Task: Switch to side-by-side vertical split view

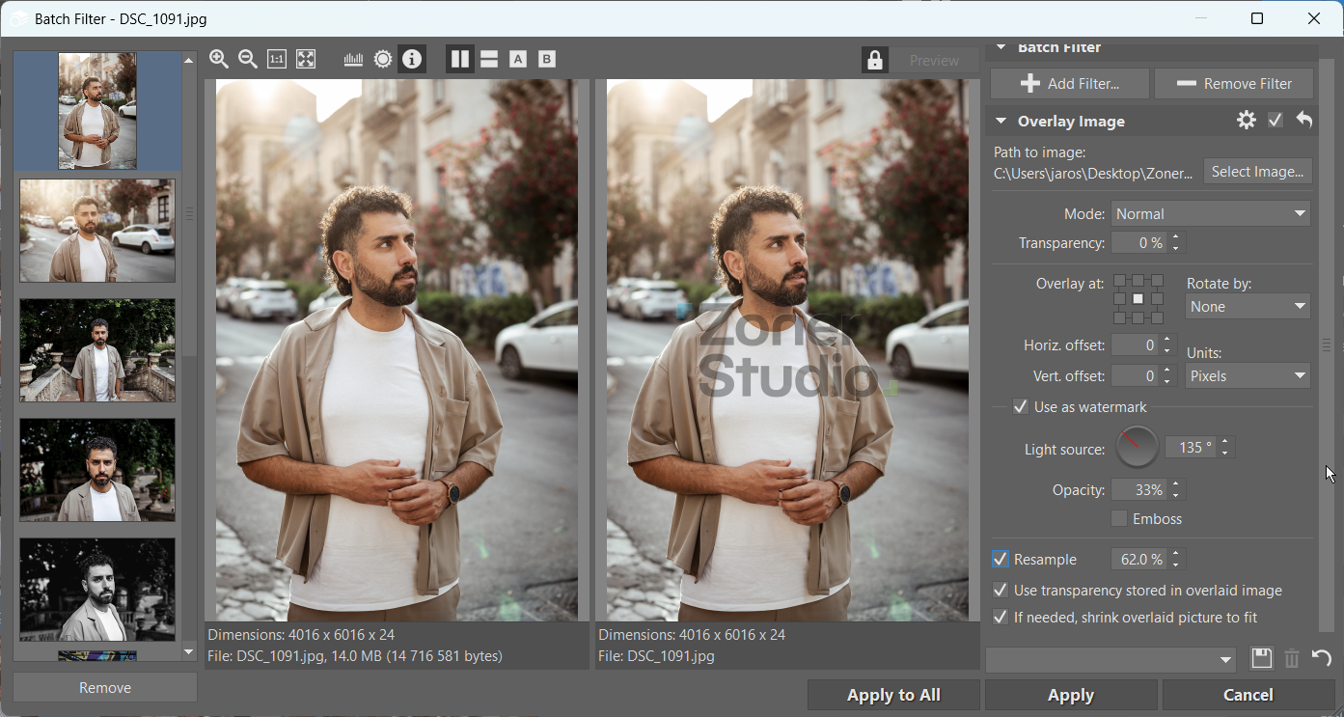Action: pos(460,60)
